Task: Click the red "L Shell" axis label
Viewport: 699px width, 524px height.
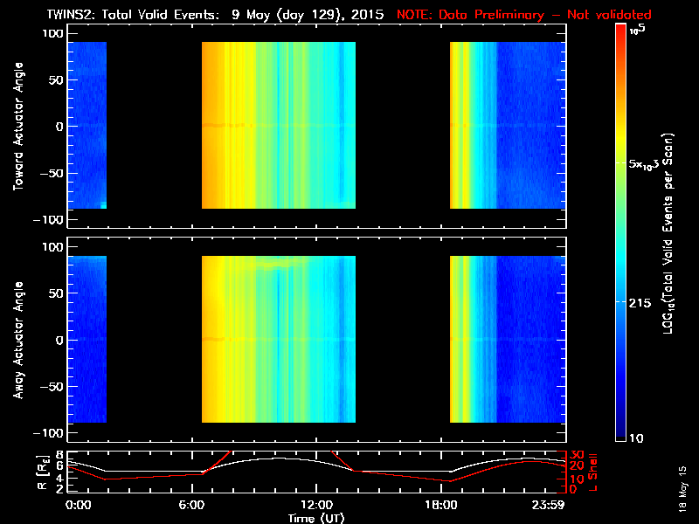Action: [x=592, y=472]
